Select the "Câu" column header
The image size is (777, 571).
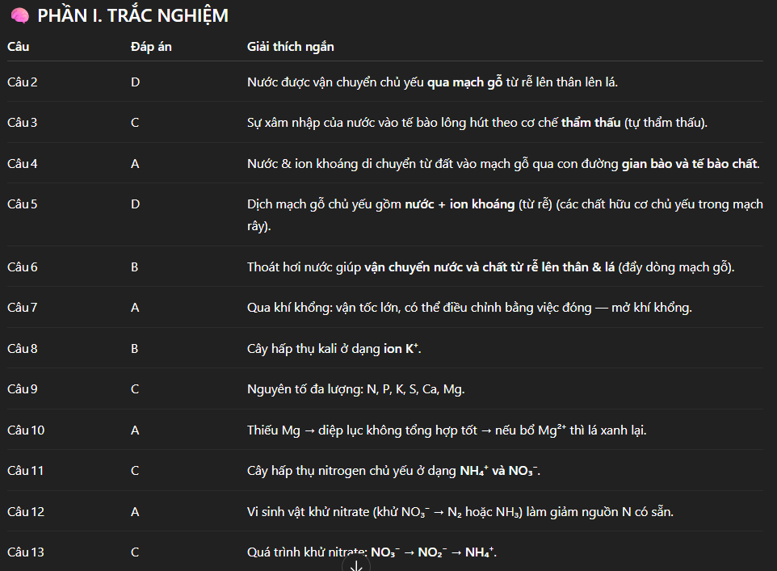point(18,47)
